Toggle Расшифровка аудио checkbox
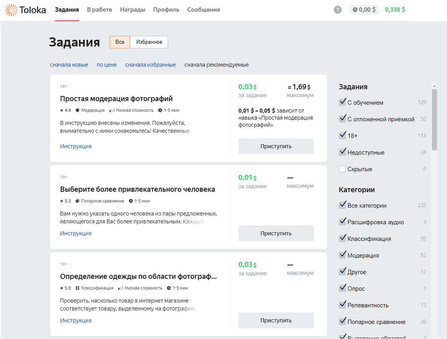447x339 pixels. point(342,222)
